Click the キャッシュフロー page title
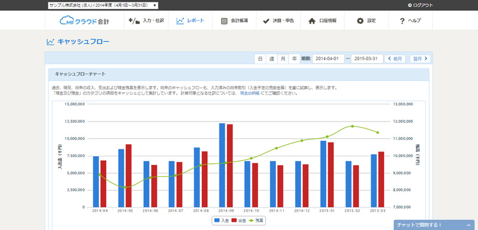 point(83,42)
